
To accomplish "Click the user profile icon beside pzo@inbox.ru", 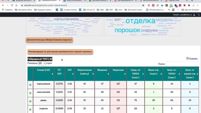I will [194, 15].
